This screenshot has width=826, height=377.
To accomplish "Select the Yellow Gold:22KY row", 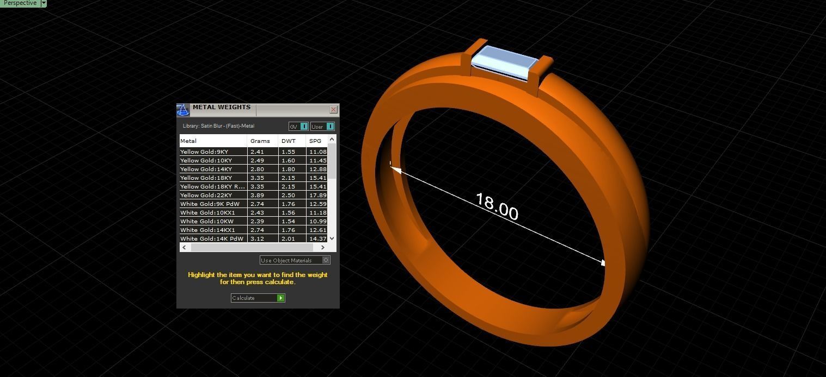I will (x=253, y=195).
